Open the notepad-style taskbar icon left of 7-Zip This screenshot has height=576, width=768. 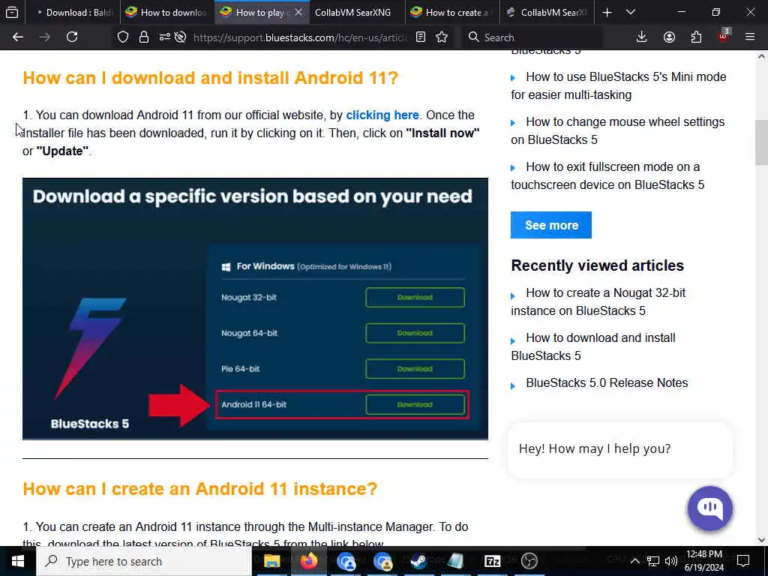click(x=455, y=561)
